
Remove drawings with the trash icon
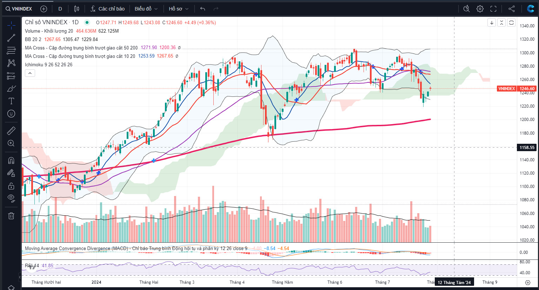click(11, 216)
